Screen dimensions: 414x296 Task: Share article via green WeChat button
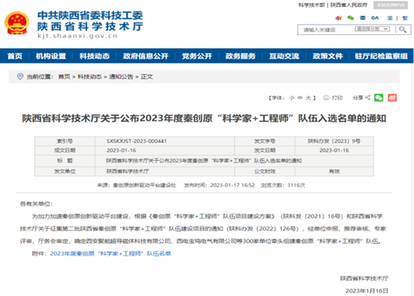(379, 98)
